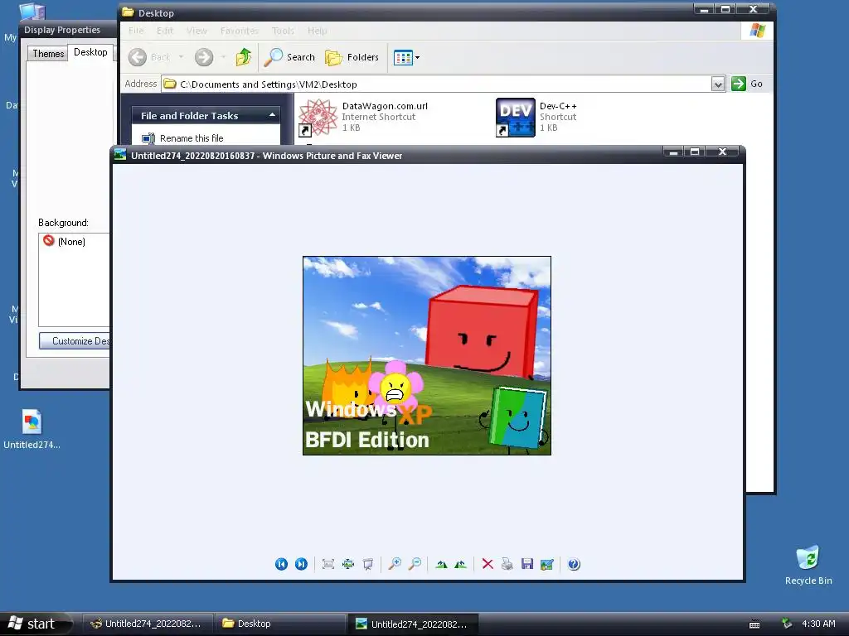849x636 pixels.
Task: Open the Views dropdown in explorer toolbar
Action: pos(406,57)
